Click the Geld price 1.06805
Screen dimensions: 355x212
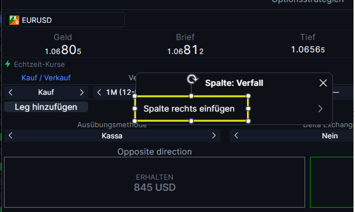coord(63,50)
